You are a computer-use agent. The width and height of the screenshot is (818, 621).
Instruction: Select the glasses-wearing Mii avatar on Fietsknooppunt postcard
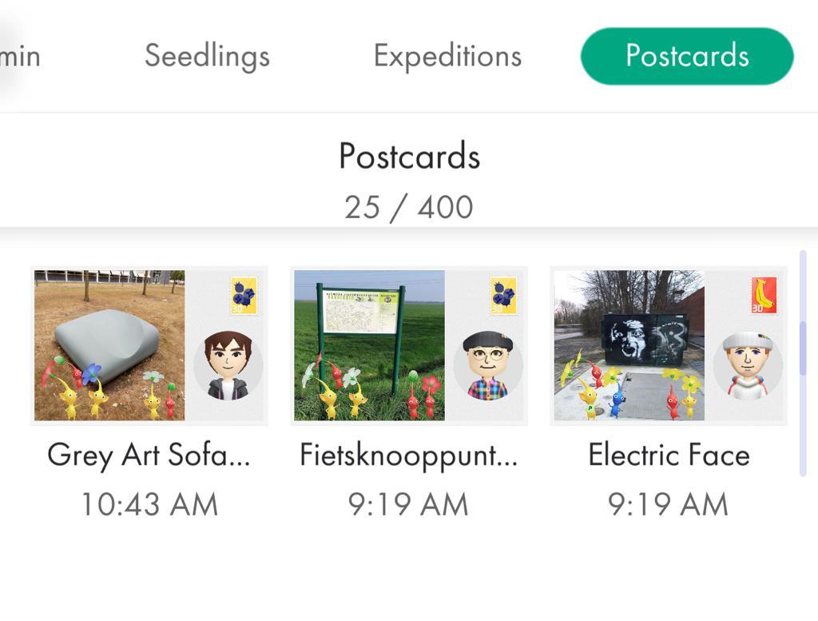[489, 366]
